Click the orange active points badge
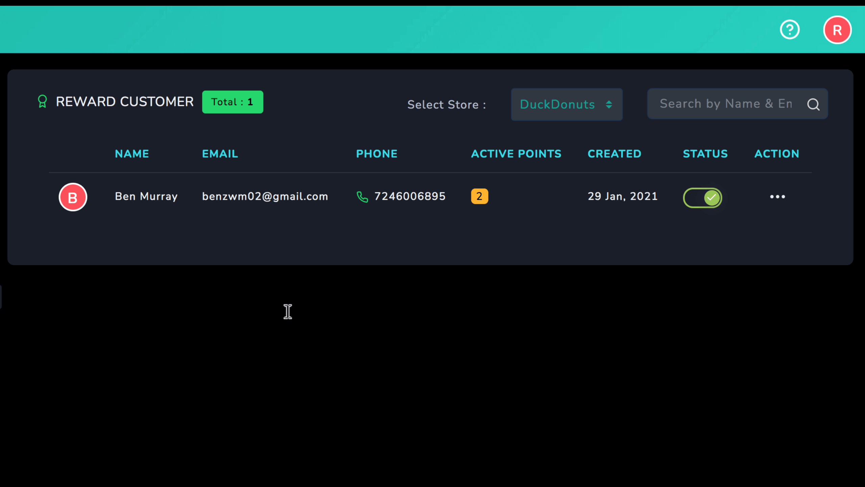Screen dimensions: 865x487 tap(479, 196)
